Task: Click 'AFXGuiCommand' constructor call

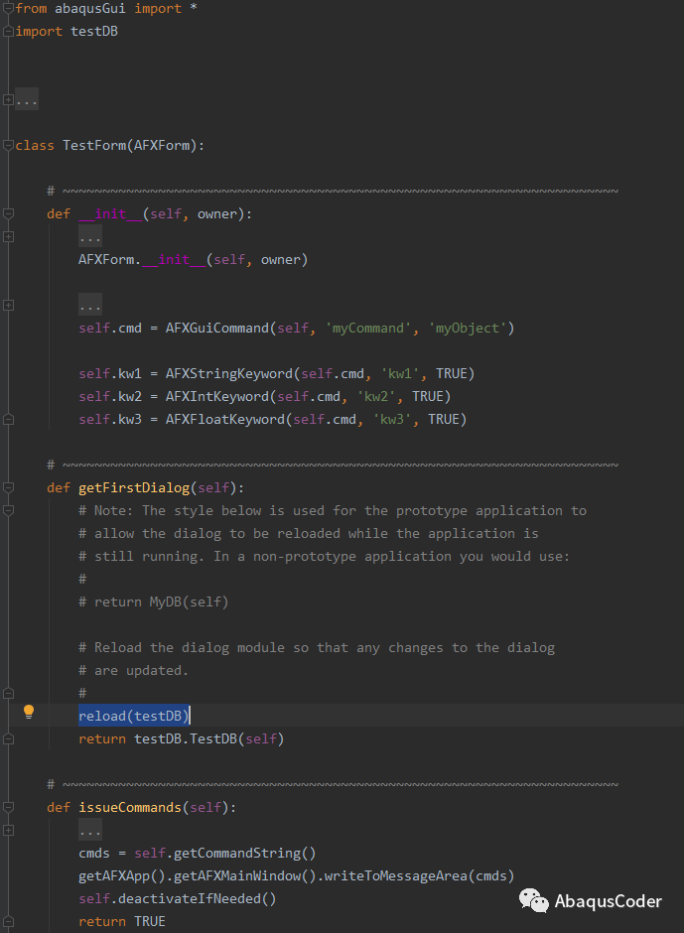Action: click(217, 328)
